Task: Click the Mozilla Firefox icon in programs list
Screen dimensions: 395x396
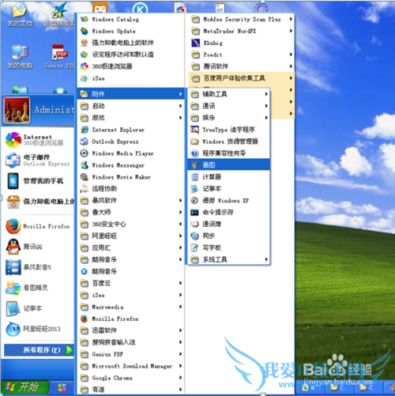Action: pyautogui.click(x=85, y=319)
